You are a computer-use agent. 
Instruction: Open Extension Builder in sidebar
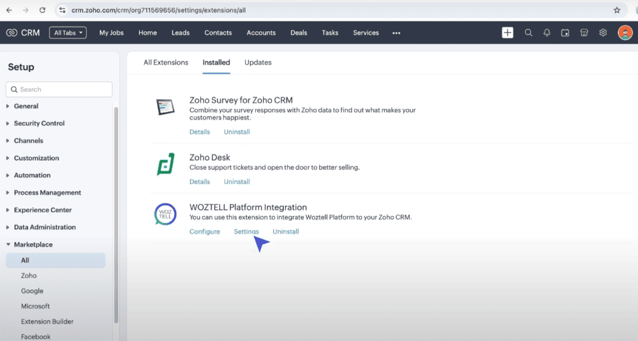tap(47, 321)
